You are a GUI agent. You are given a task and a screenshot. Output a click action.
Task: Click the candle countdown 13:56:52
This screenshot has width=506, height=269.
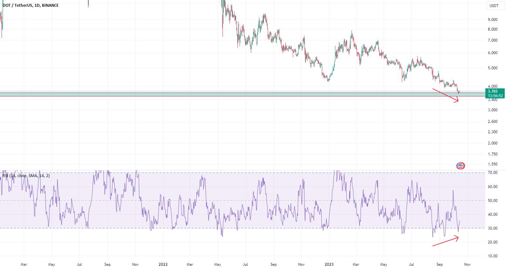click(495, 96)
